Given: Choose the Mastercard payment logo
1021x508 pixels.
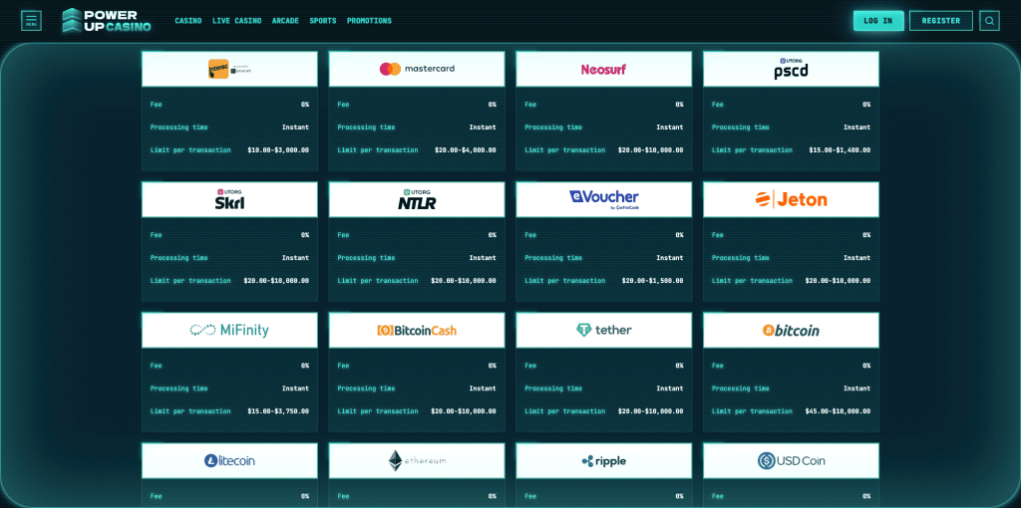Looking at the screenshot, I should (417, 69).
